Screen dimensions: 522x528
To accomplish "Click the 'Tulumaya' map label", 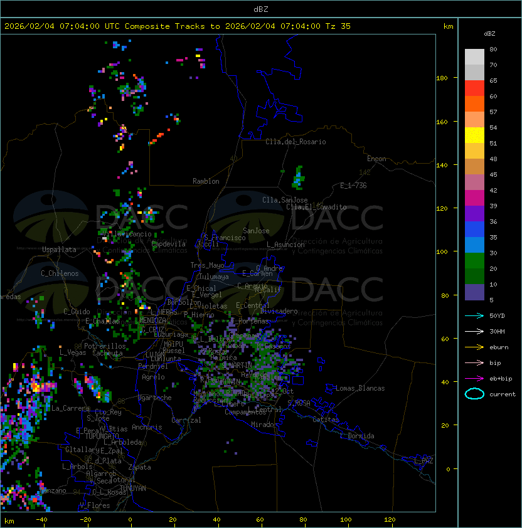I will (x=214, y=277).
